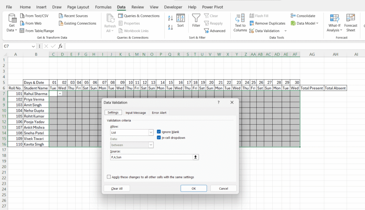Check Apply these changes to all cells
Screen dimensions: 365x210
point(109,177)
